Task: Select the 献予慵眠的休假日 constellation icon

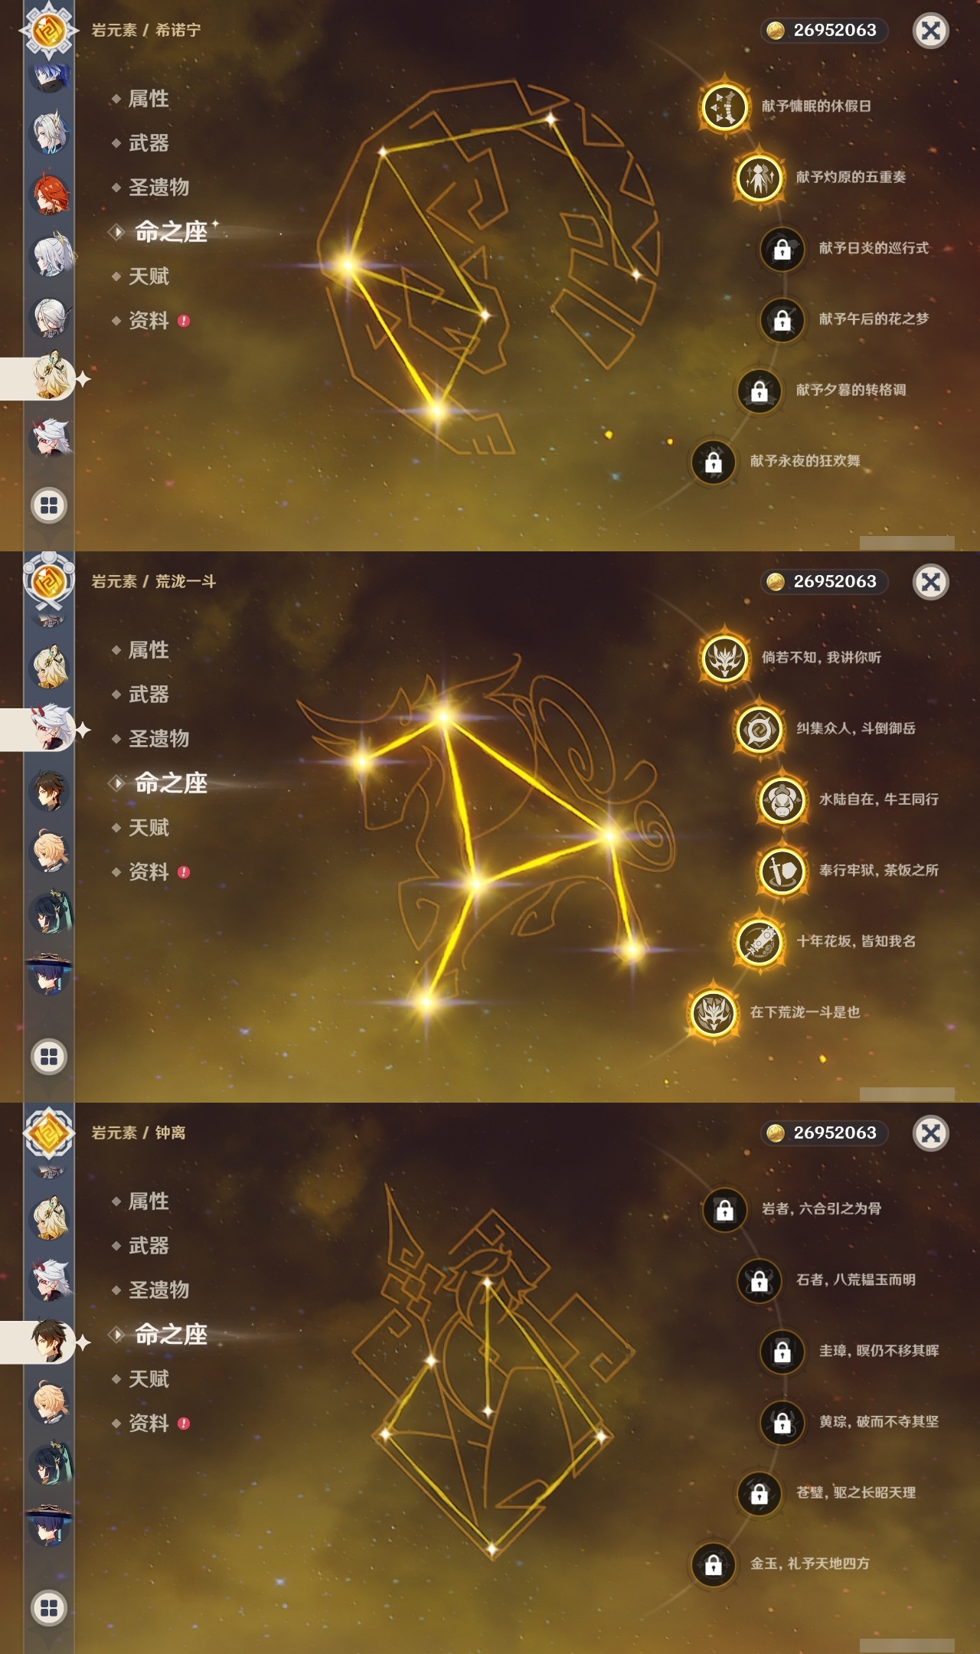Action: (724, 106)
